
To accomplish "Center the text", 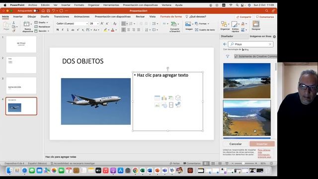I will 129,30.
